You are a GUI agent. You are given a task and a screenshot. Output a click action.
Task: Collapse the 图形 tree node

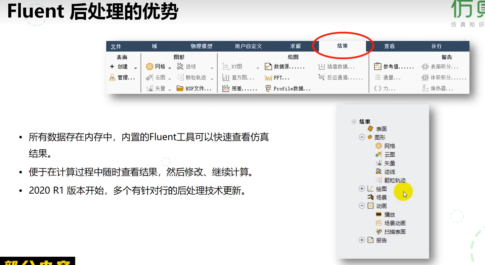tap(362, 137)
